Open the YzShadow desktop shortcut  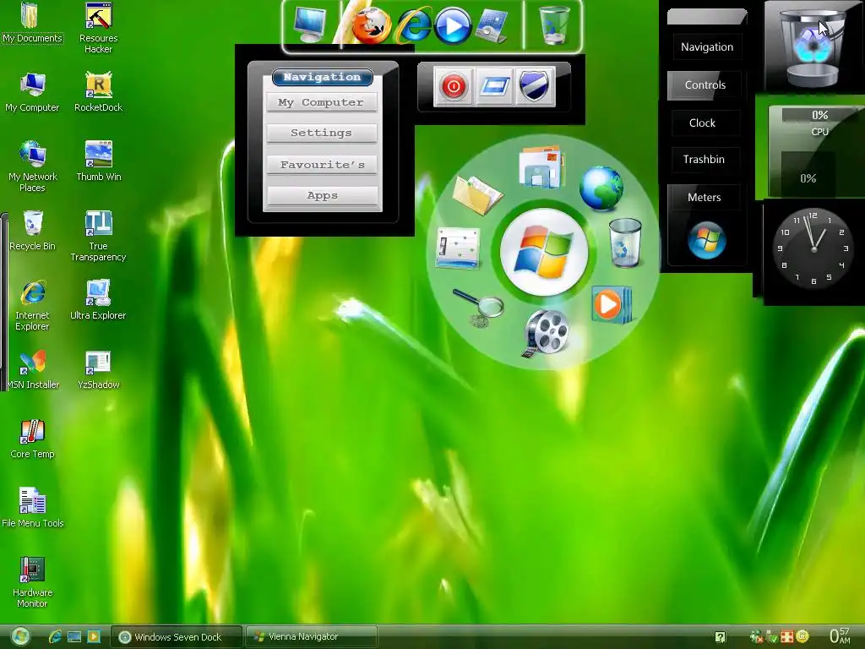coord(98,369)
